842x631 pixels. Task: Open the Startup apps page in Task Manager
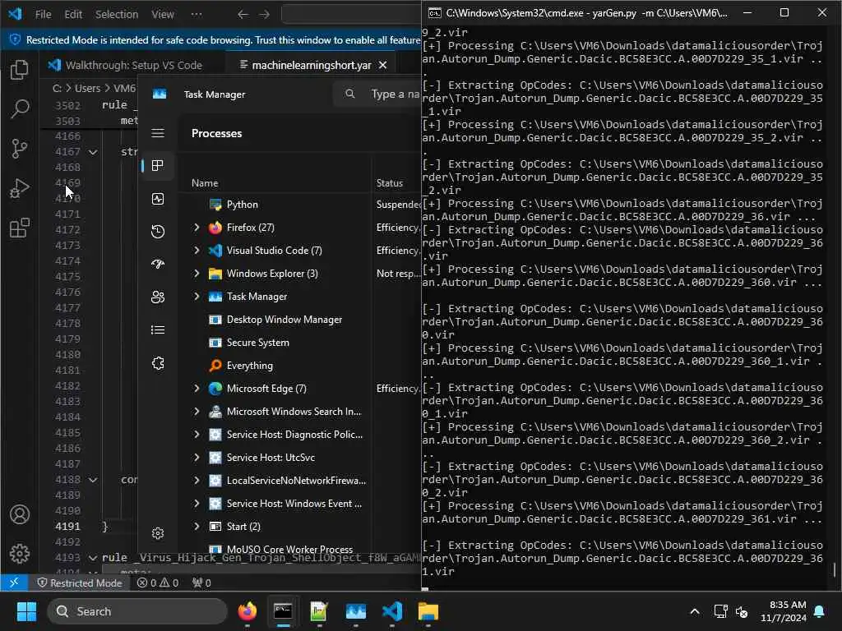(x=157, y=264)
